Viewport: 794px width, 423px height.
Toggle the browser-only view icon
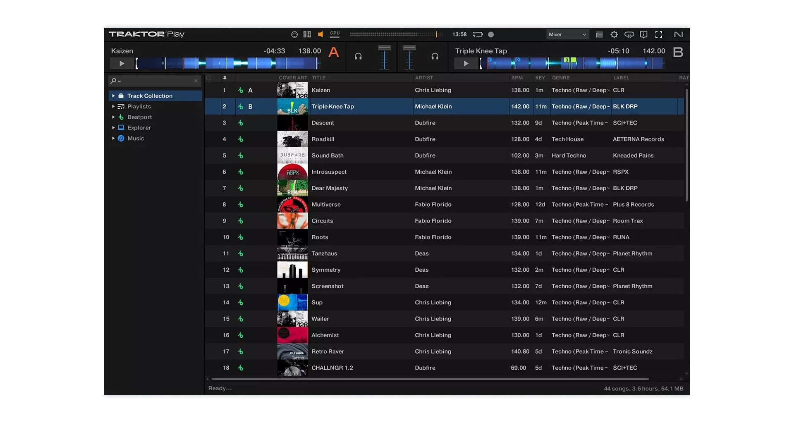(x=599, y=35)
